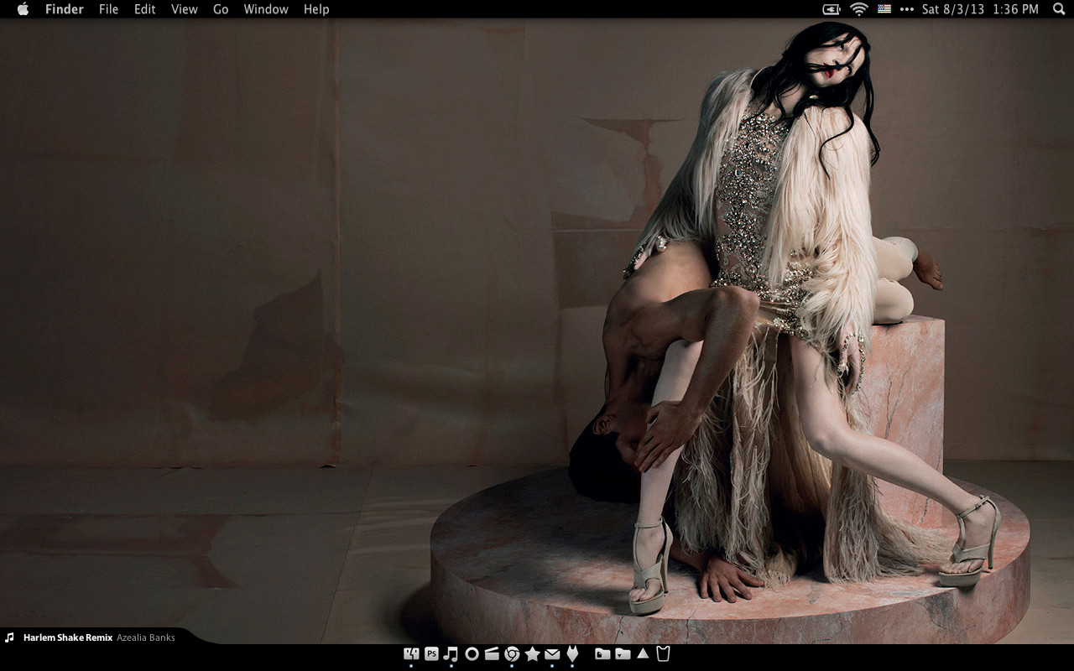Open the US flag input source menu

(x=884, y=9)
